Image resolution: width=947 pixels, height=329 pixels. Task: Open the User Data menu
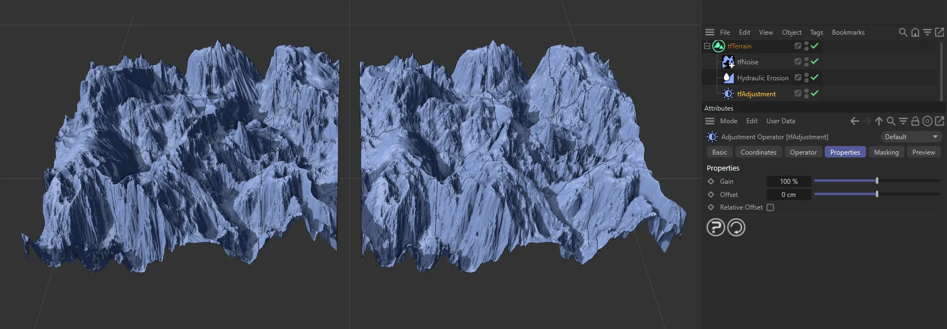(780, 121)
